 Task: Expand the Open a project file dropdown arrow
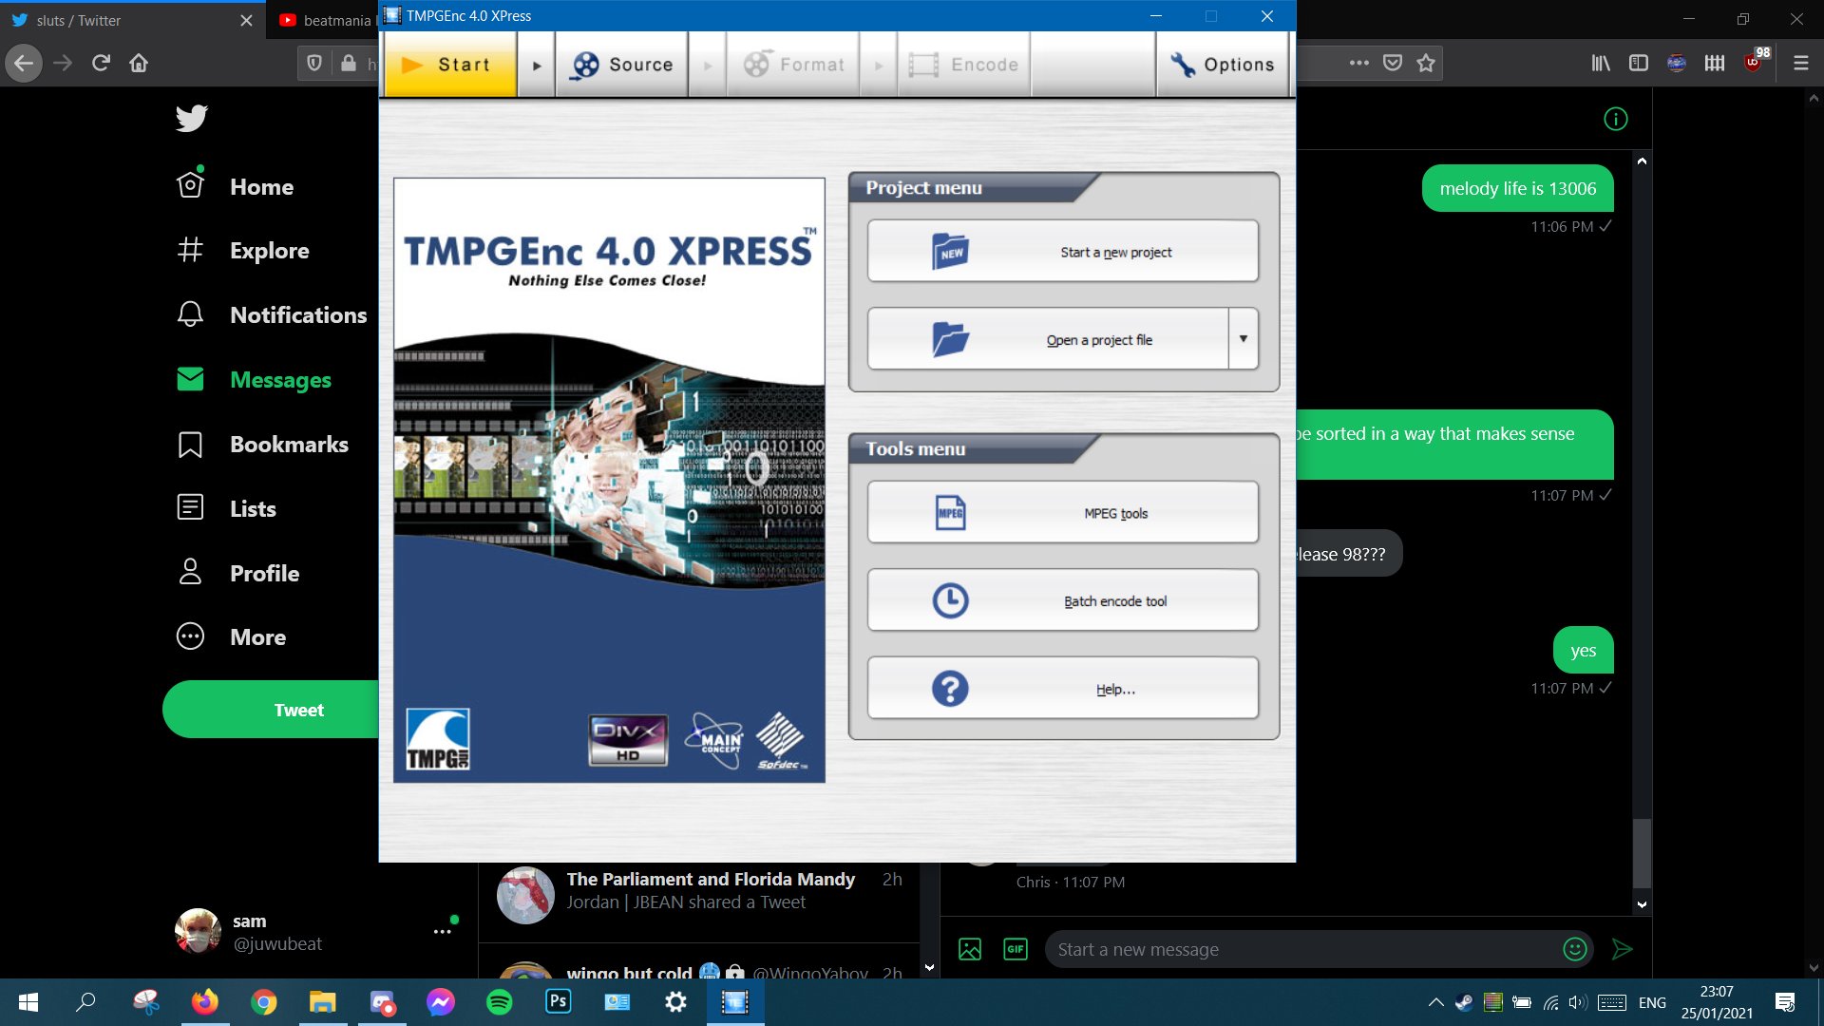tap(1243, 339)
